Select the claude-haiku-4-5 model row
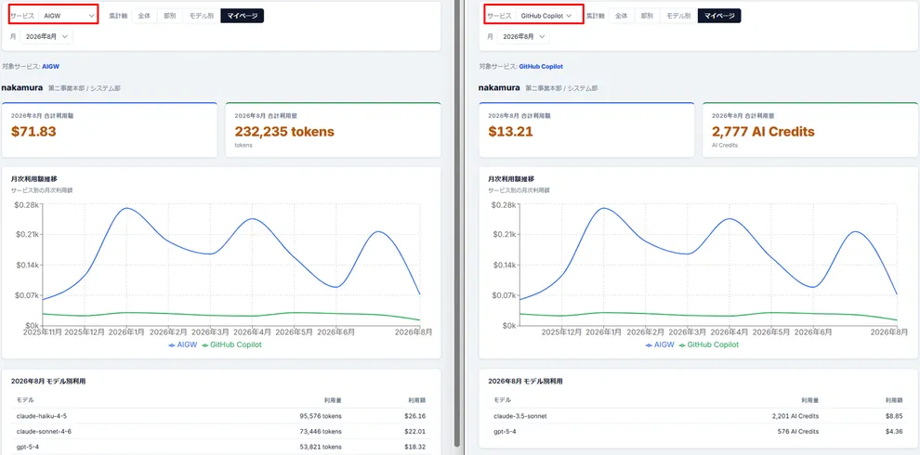The height and width of the screenshot is (455, 920). coord(221,416)
